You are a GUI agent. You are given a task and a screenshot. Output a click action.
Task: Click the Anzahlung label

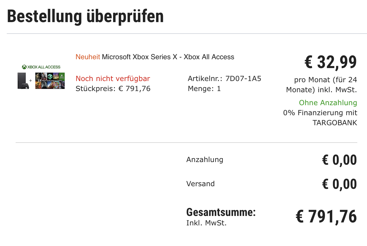[205, 160]
